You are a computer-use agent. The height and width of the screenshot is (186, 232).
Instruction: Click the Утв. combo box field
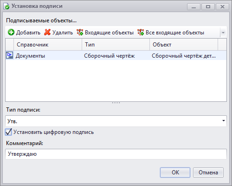tap(116, 121)
